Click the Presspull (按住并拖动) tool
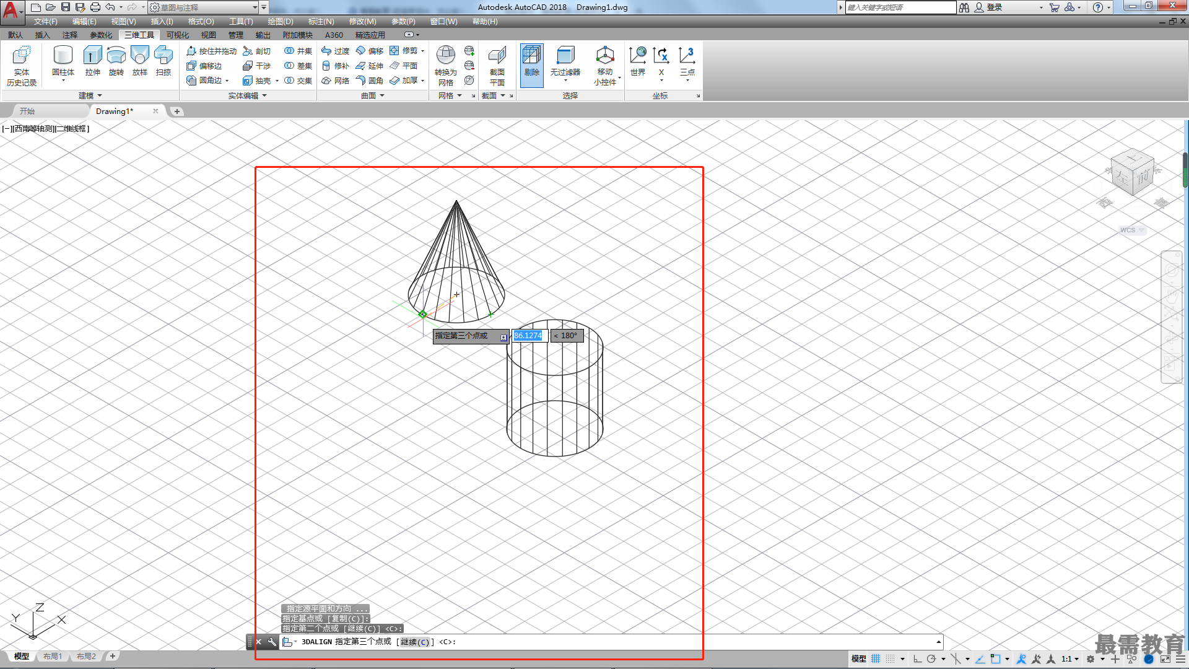Viewport: 1189px width, 669px height. (212, 51)
